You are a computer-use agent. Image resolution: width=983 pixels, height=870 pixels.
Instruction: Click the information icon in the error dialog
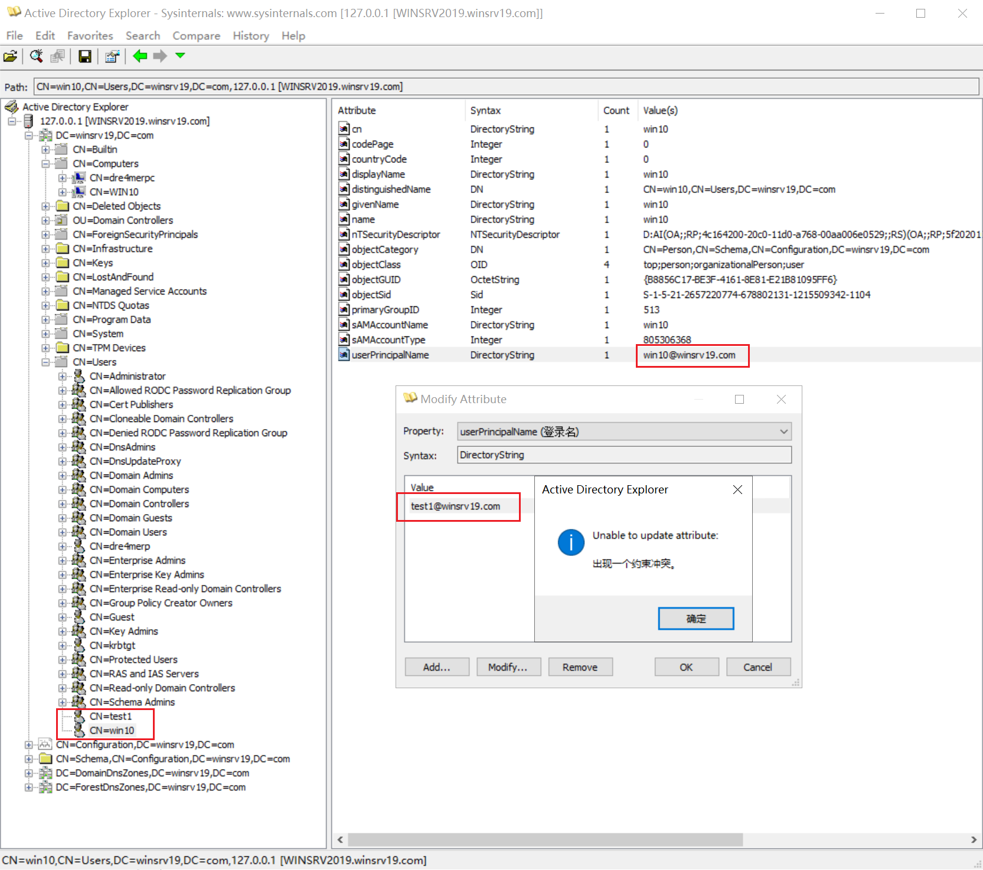point(571,542)
